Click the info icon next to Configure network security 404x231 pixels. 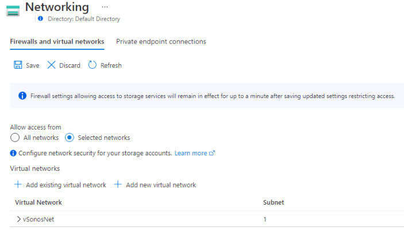coord(13,153)
